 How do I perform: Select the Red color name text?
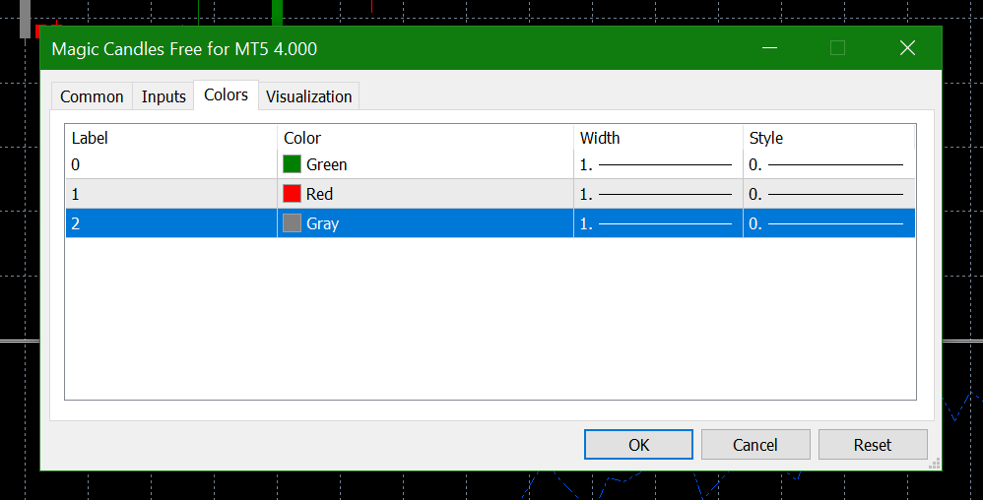point(320,194)
